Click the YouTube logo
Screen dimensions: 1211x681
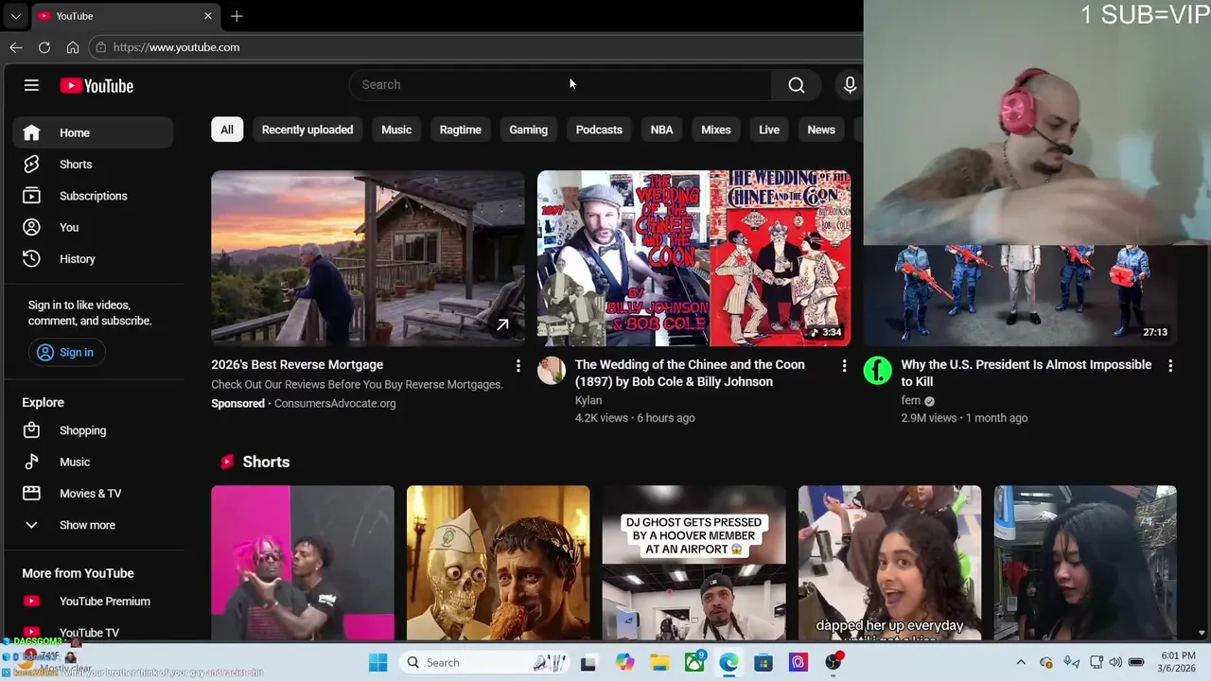click(97, 85)
